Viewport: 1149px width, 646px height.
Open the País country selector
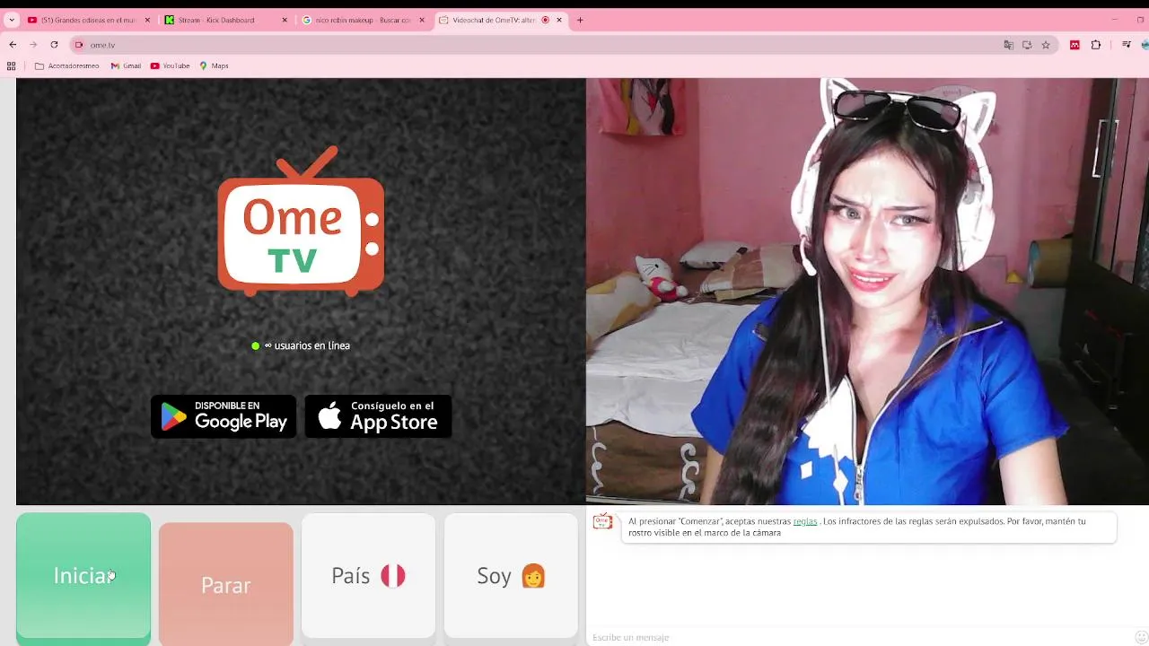click(x=368, y=576)
